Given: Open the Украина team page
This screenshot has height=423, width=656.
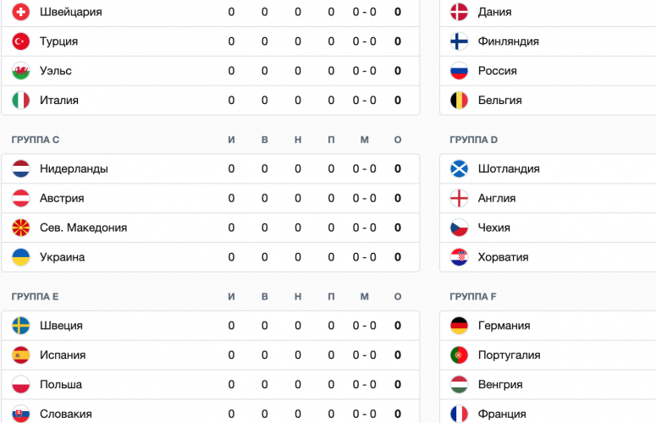Looking at the screenshot, I should pos(62,257).
